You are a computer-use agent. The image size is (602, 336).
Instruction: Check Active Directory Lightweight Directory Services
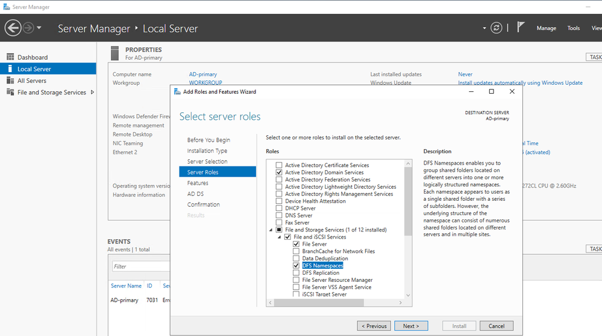pyautogui.click(x=279, y=186)
